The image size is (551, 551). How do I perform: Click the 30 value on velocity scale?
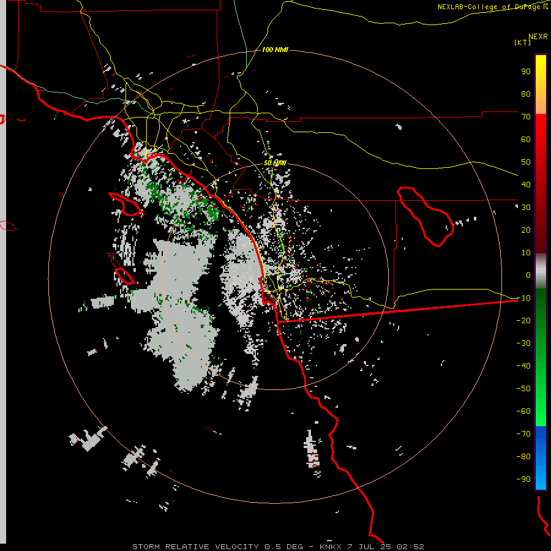(x=526, y=208)
